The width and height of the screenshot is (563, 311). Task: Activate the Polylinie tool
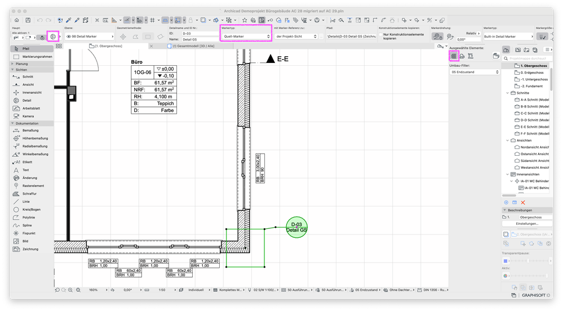[x=30, y=217]
